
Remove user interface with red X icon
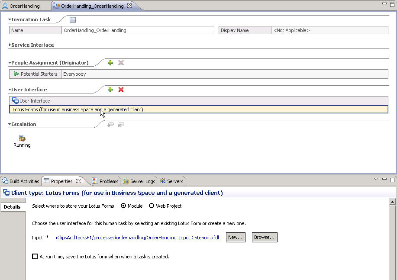click(x=121, y=90)
